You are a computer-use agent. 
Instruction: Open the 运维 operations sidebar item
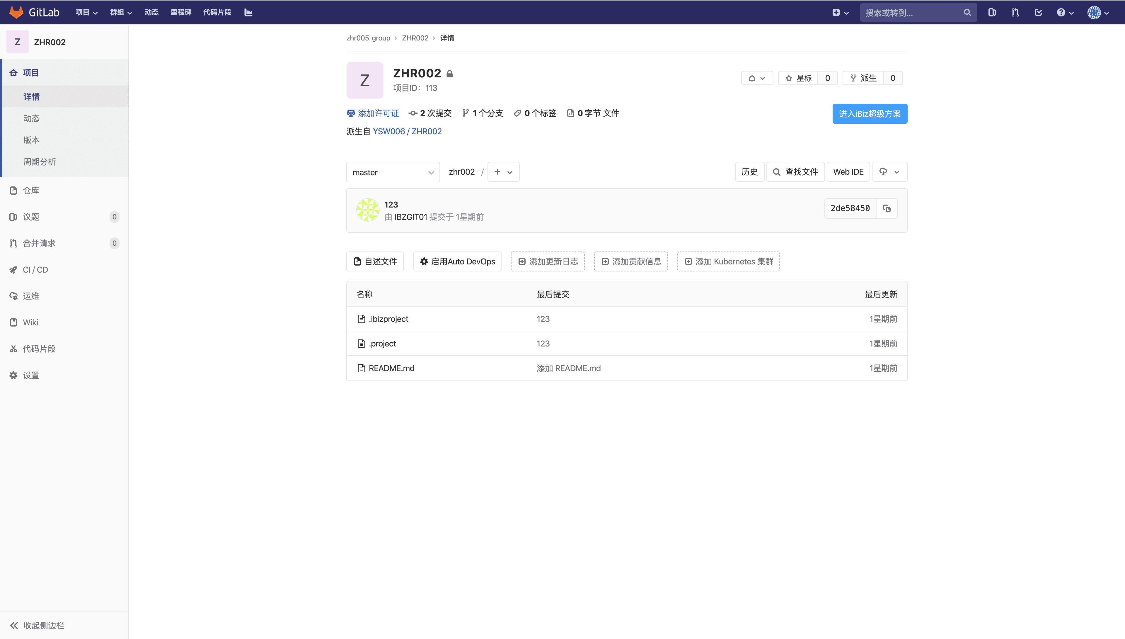pos(64,296)
